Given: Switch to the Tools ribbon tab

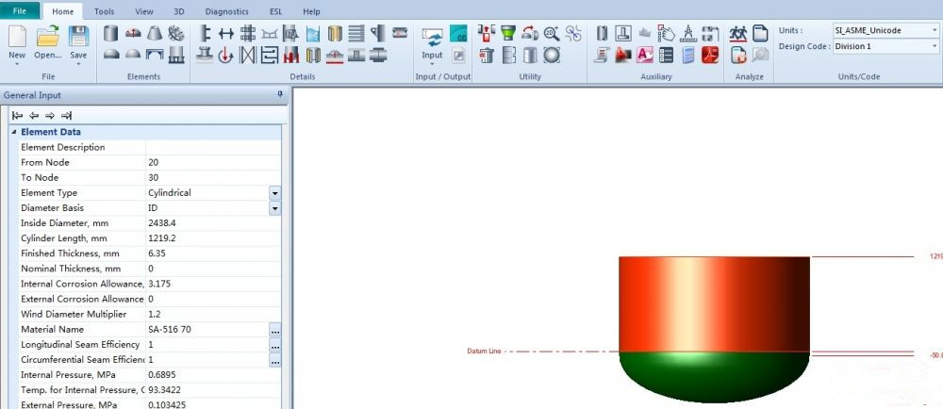Looking at the screenshot, I should point(104,11).
